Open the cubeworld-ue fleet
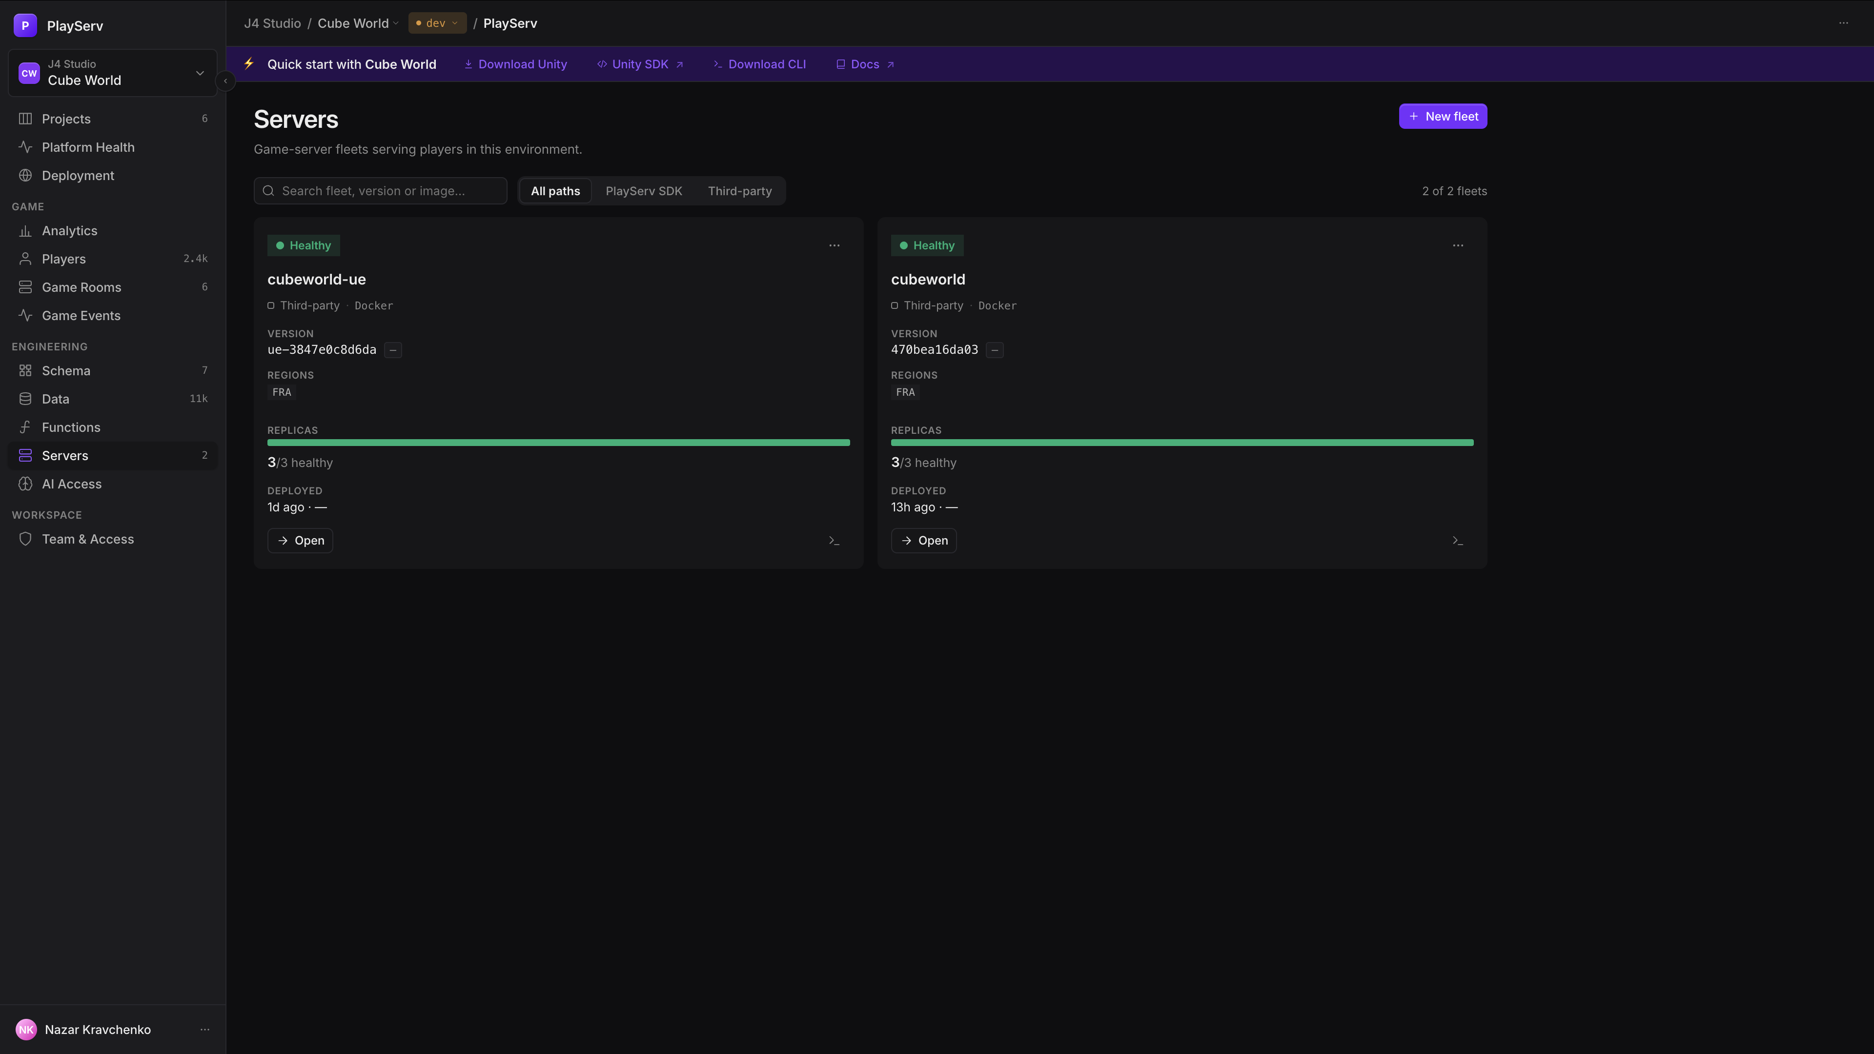This screenshot has width=1874, height=1054. pos(301,541)
